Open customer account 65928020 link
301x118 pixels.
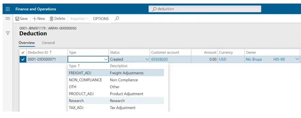click(x=159, y=59)
